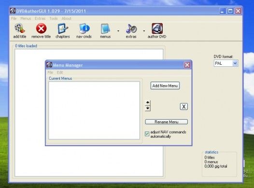
Task: Click the Rename Menu button
Action: (167, 122)
